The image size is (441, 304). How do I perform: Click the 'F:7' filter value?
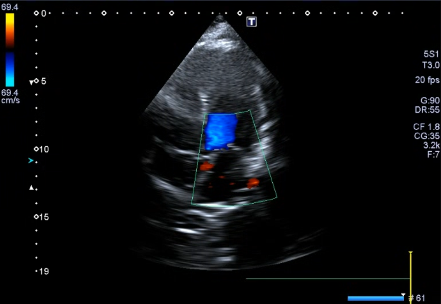click(x=433, y=155)
